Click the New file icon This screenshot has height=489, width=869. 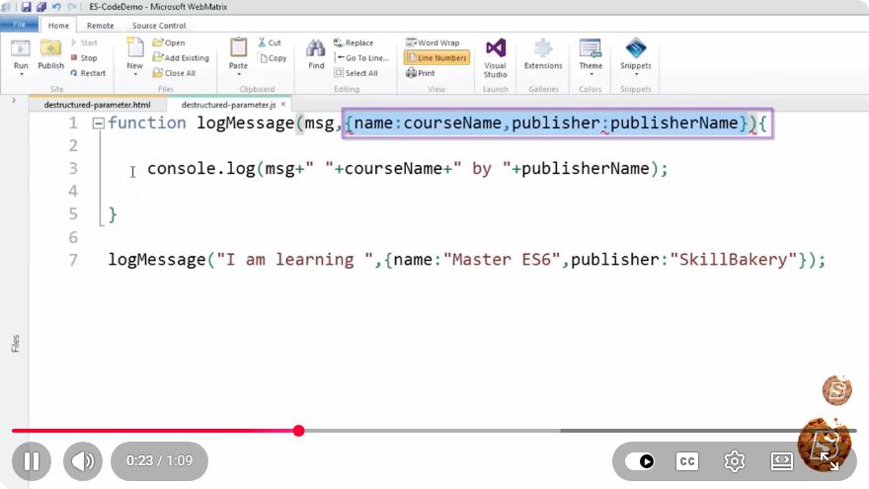(x=134, y=47)
